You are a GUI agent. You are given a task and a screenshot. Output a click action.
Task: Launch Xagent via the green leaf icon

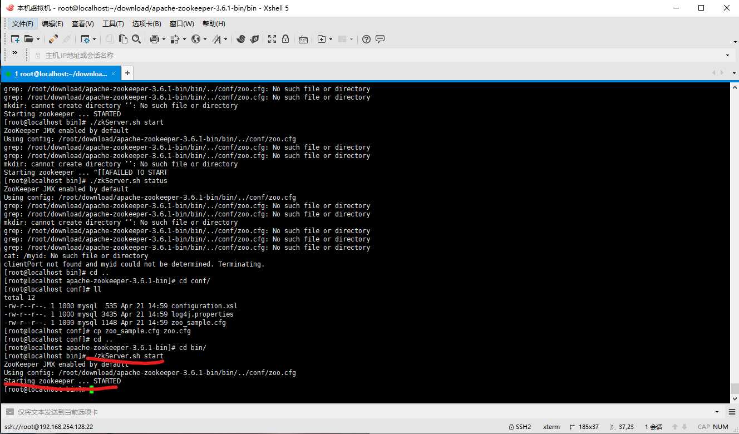click(254, 39)
